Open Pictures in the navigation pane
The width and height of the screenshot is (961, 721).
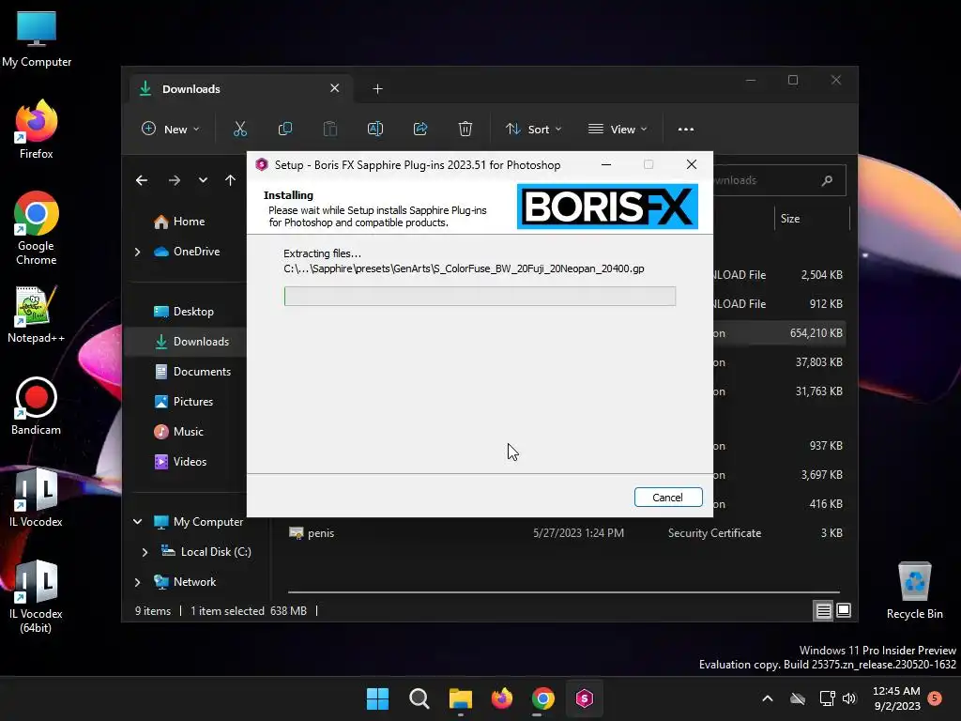pos(184,402)
